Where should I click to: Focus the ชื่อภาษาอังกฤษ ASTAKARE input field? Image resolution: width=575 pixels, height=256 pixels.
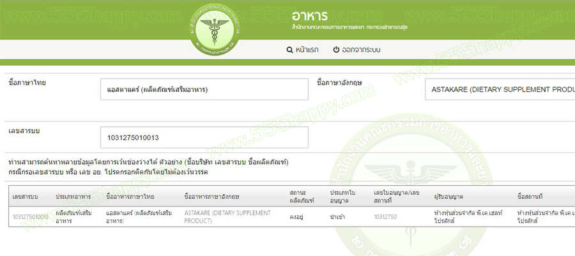tap(500, 89)
